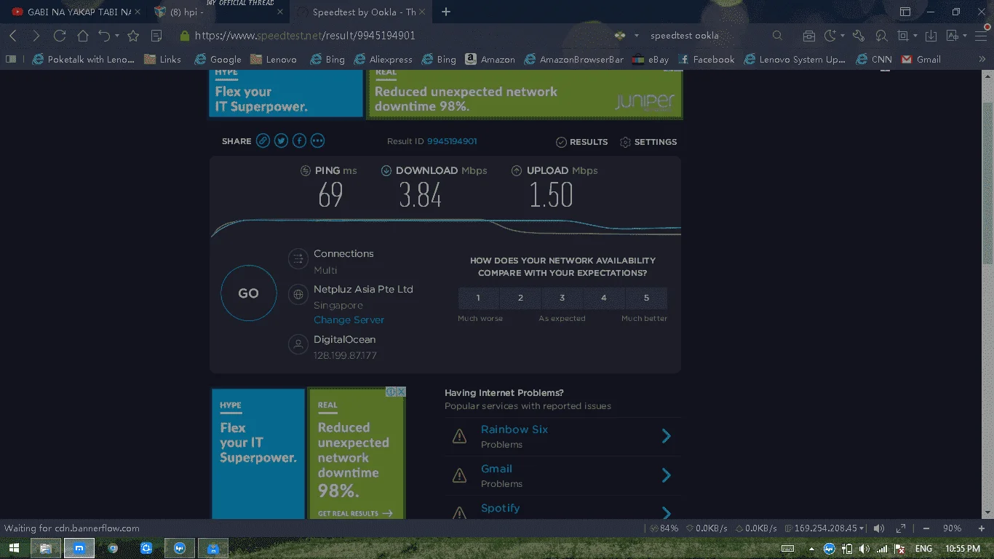The width and height of the screenshot is (994, 559).
Task: Click the Gmail problems warning icon
Action: pyautogui.click(x=459, y=476)
